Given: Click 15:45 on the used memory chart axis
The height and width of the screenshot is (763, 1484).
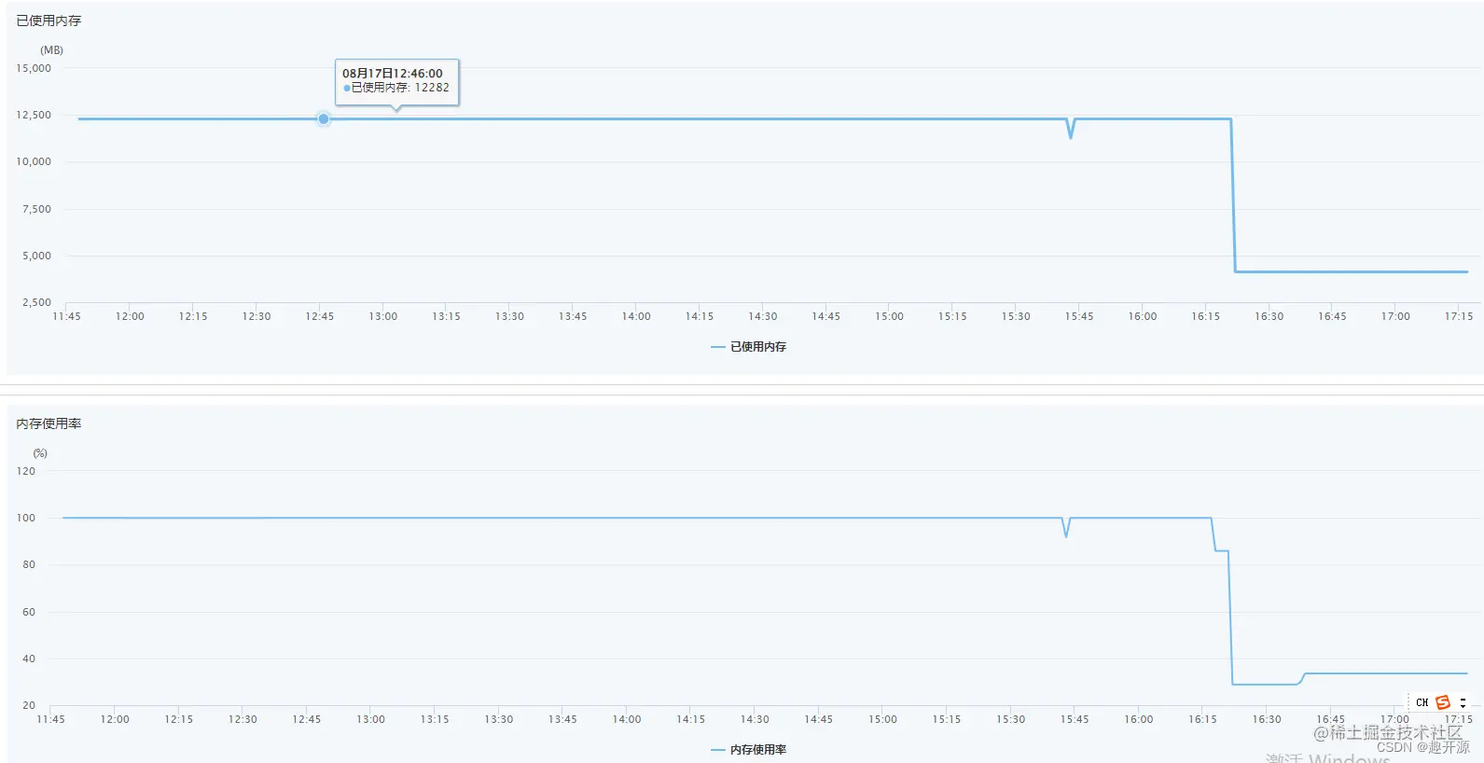Looking at the screenshot, I should point(1079,316).
